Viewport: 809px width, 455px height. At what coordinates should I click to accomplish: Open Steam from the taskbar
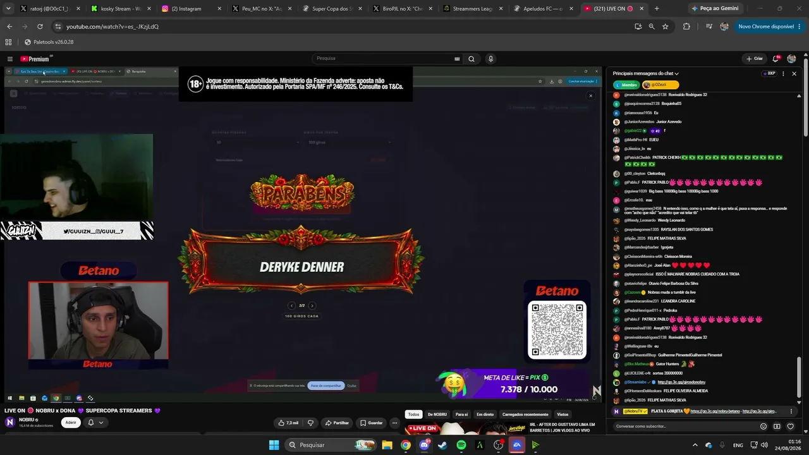tap(442, 445)
